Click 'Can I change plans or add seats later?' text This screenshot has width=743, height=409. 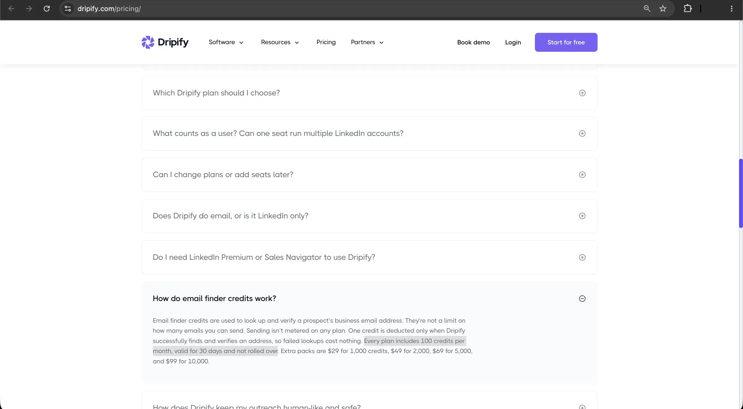click(x=223, y=175)
